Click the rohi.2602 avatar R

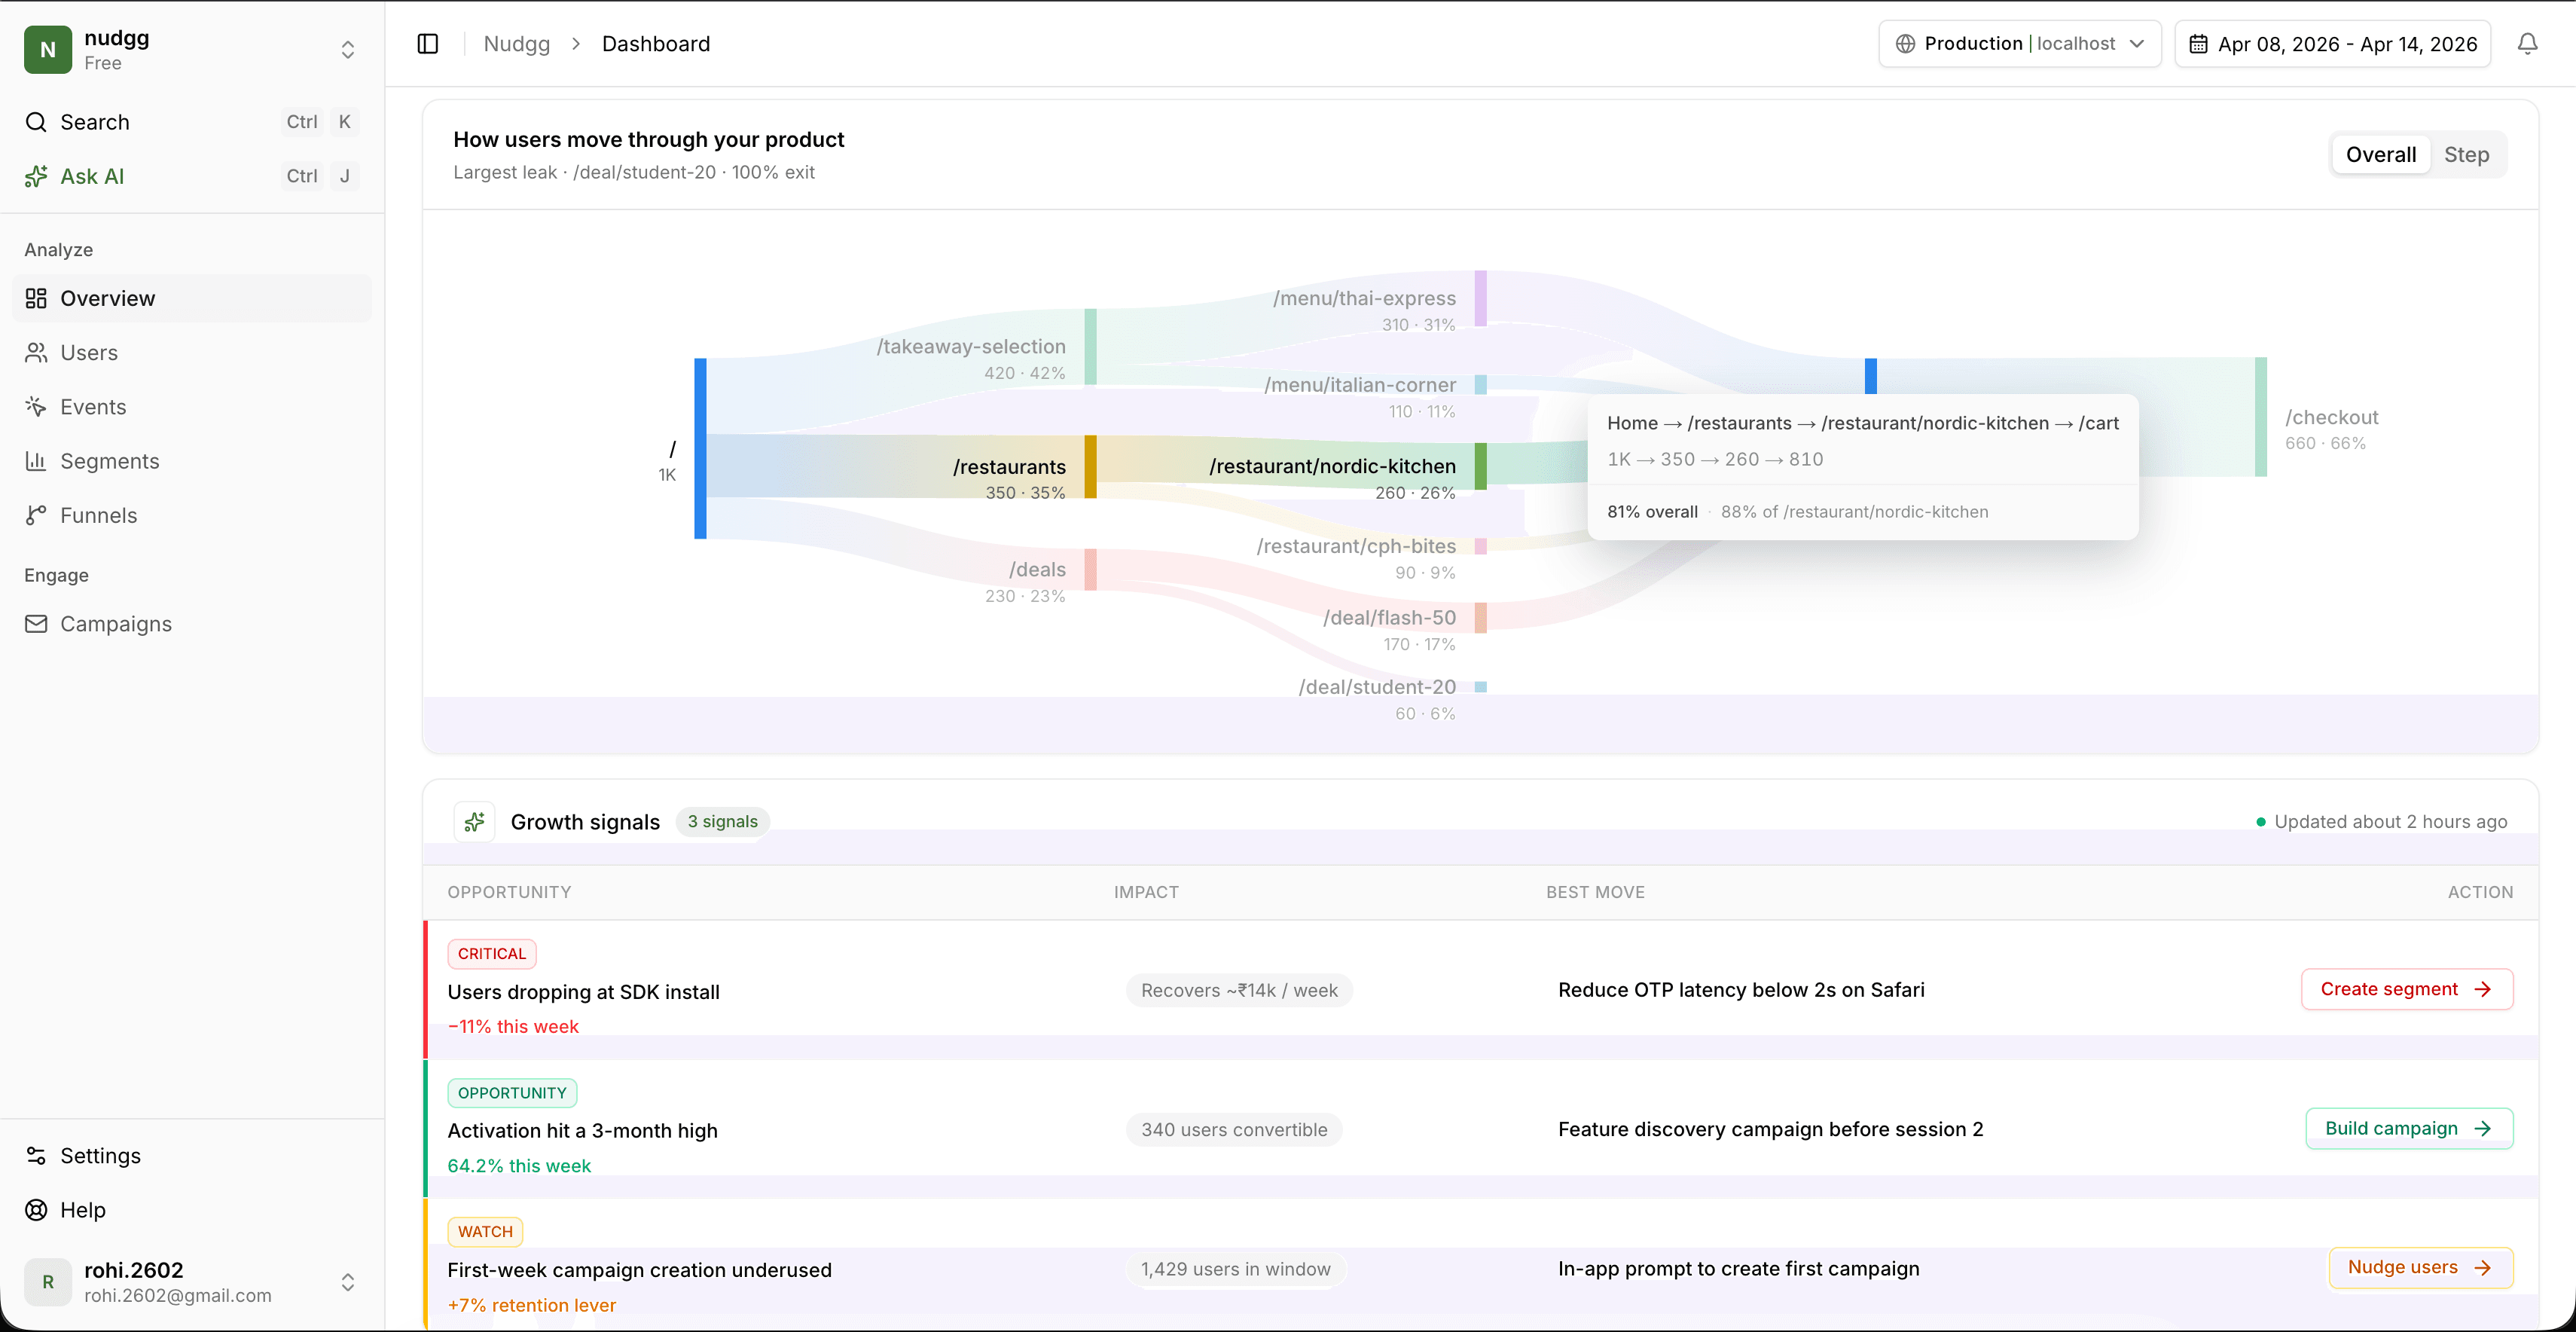[x=48, y=1282]
